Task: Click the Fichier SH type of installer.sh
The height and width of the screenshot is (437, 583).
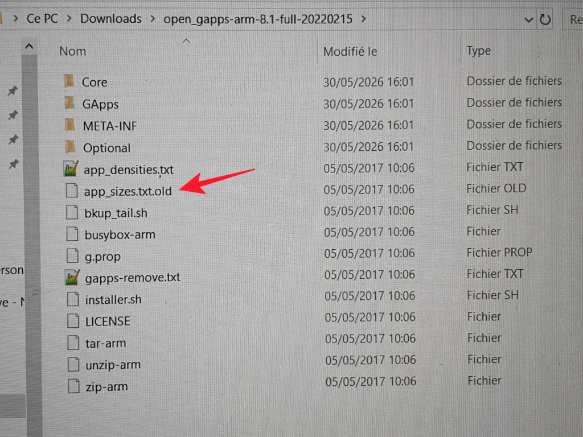Action: pos(492,295)
